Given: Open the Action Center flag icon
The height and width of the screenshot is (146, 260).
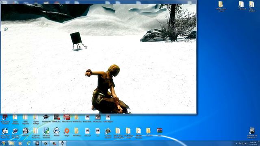Looking at the screenshot, I should coord(240,143).
